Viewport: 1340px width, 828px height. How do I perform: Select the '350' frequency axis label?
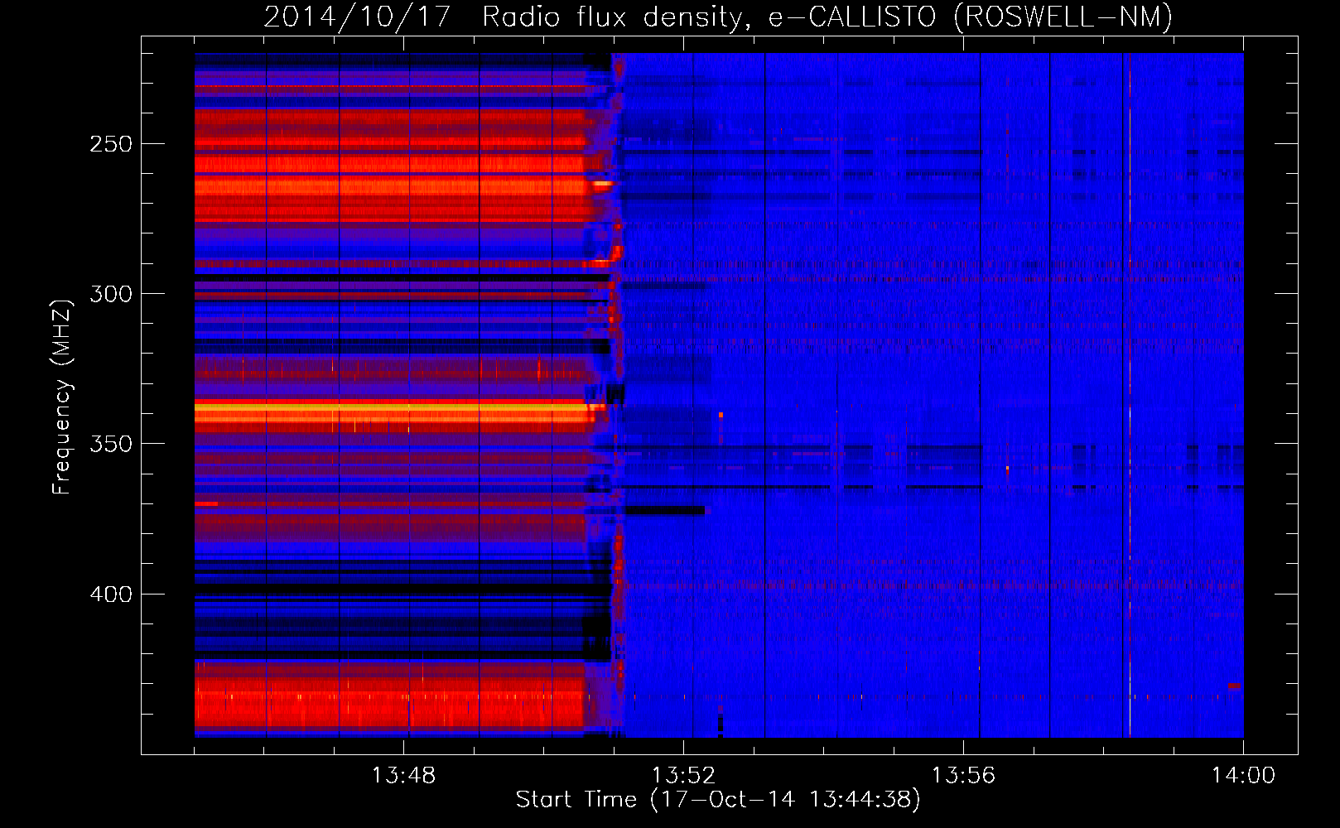[111, 444]
